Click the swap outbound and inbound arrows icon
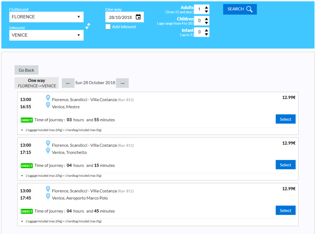 (88, 26)
